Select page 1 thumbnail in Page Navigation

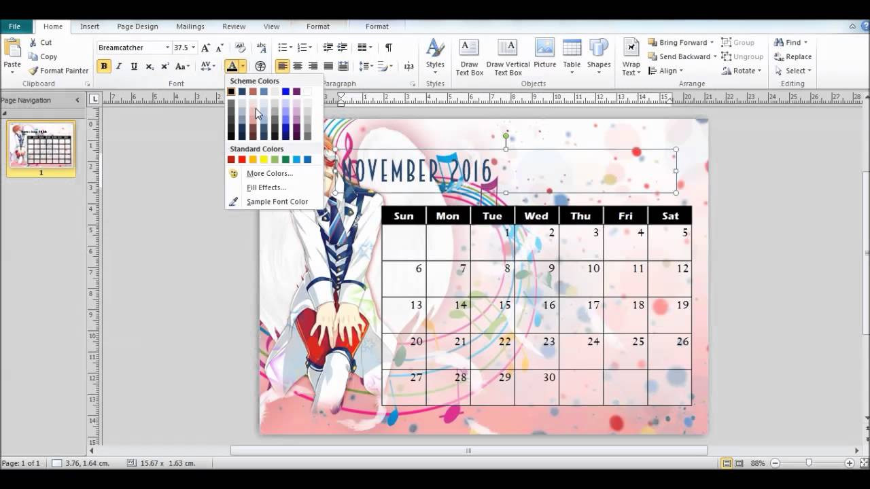[41, 148]
